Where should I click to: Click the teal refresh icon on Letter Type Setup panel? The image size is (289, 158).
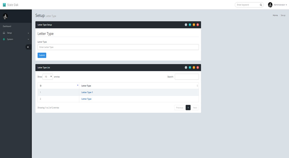(x=190, y=25)
